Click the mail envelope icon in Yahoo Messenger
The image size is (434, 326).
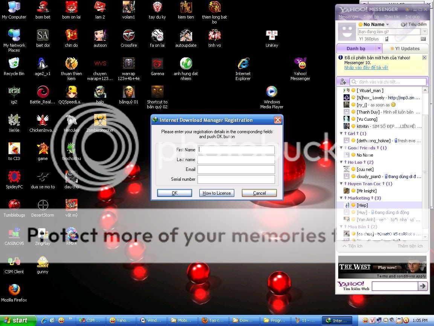(x=423, y=39)
